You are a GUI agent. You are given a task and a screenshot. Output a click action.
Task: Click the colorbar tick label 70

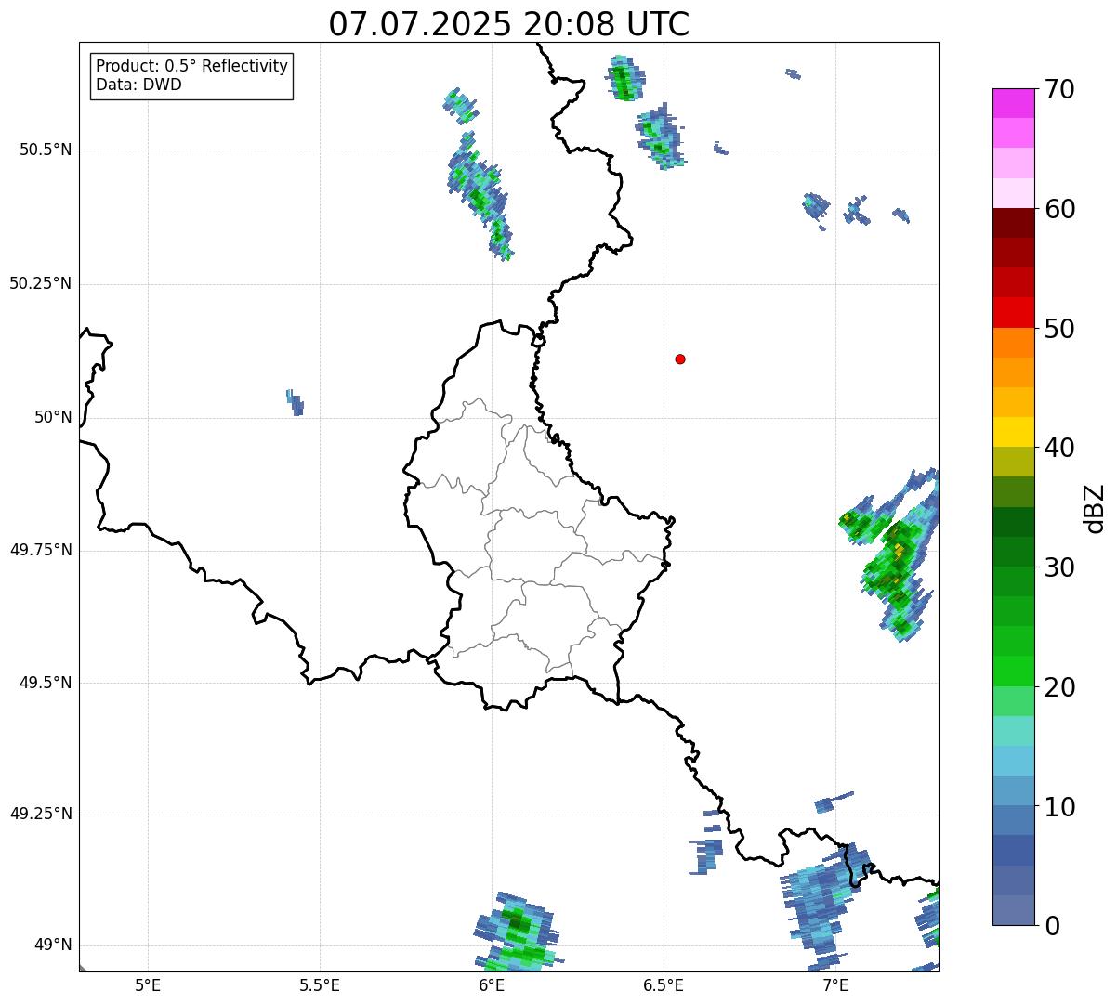pos(1059,89)
